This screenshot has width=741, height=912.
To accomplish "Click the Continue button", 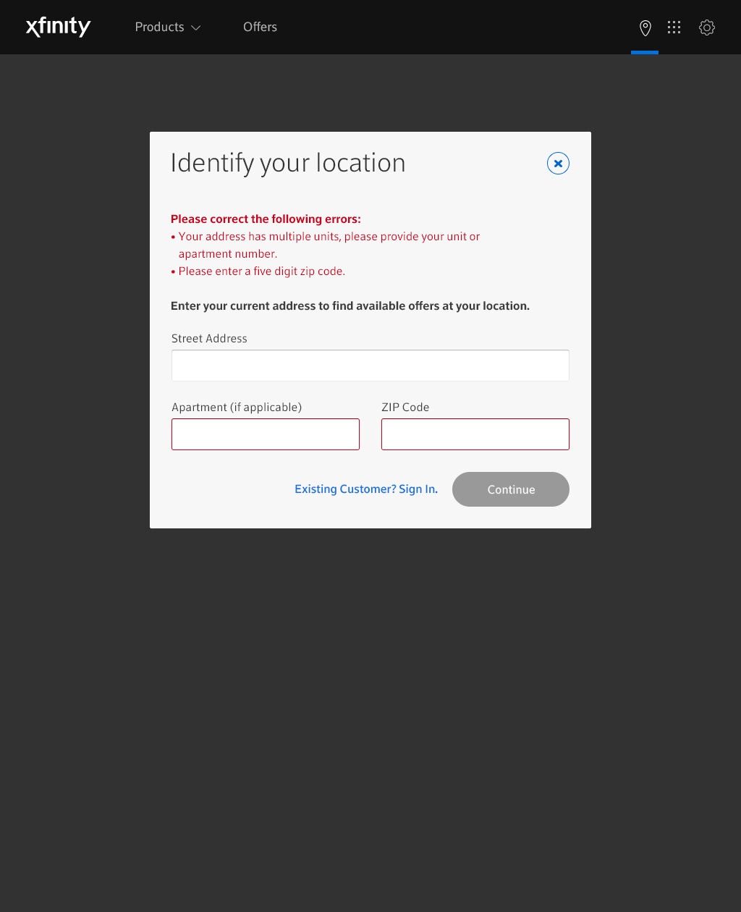I will click(511, 489).
